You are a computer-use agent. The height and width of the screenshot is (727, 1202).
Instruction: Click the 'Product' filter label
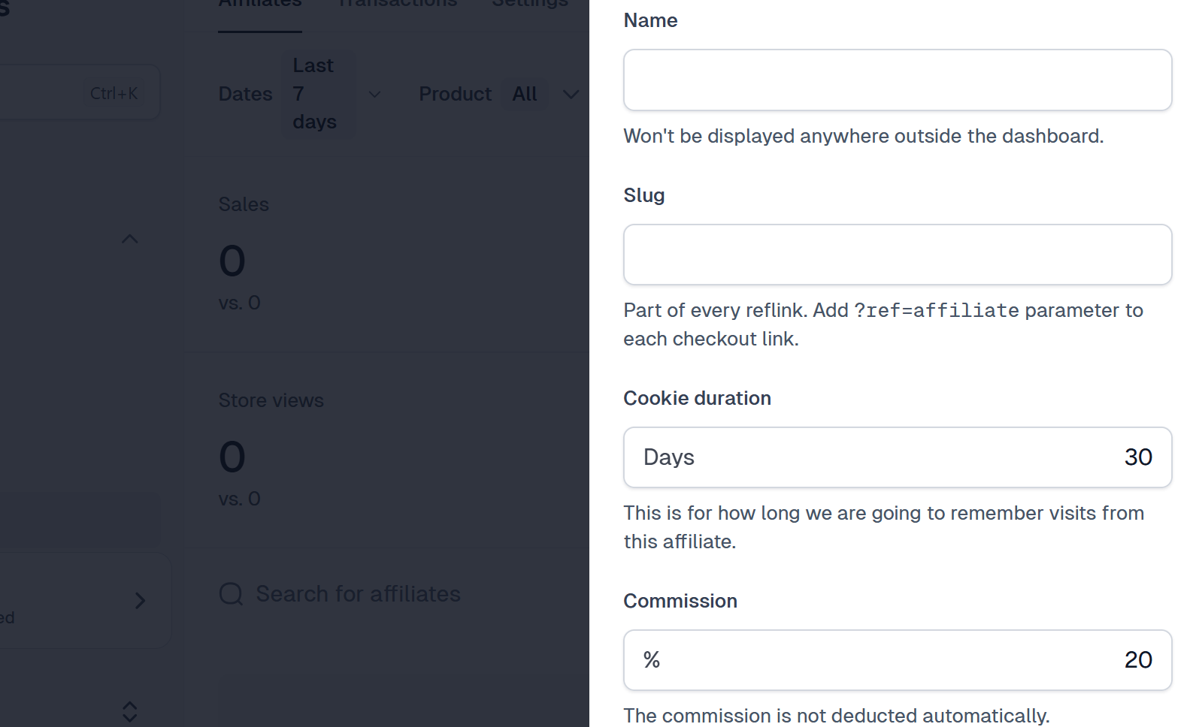coord(455,94)
